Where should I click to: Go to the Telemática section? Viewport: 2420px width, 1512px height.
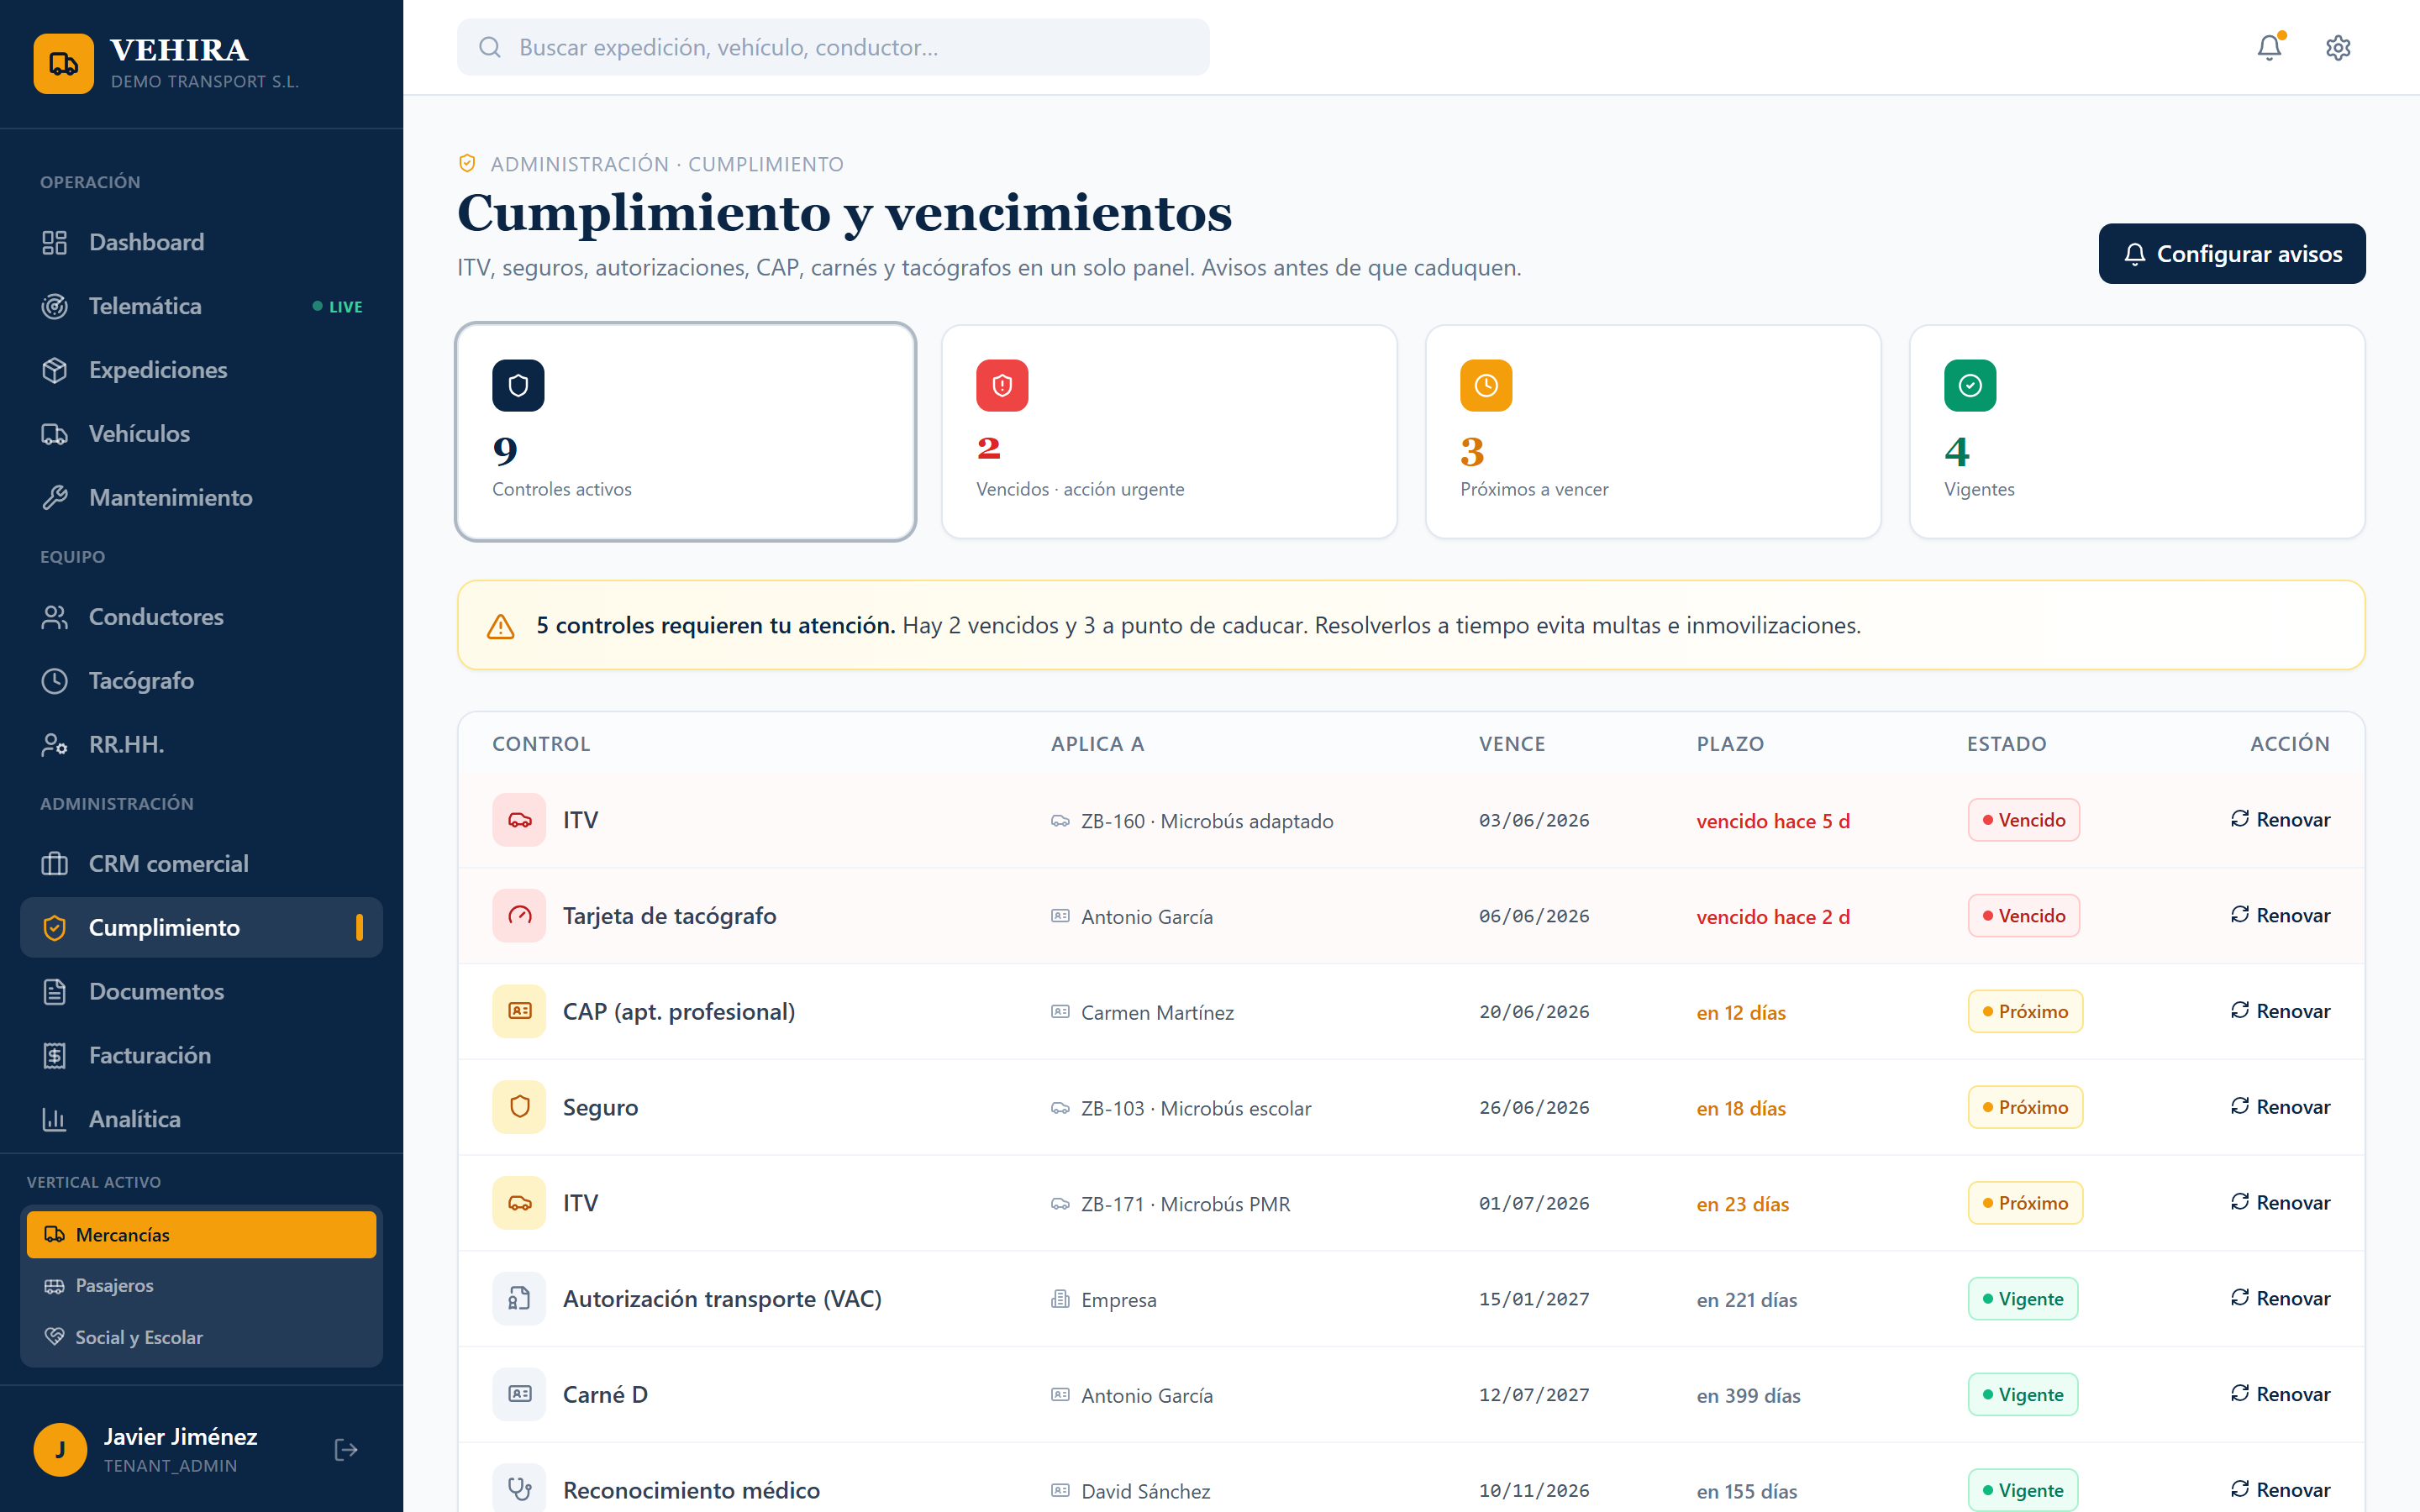point(201,306)
